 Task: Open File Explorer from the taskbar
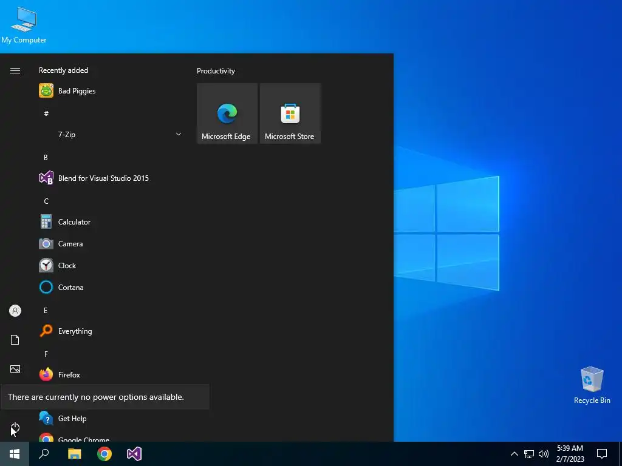(x=74, y=454)
